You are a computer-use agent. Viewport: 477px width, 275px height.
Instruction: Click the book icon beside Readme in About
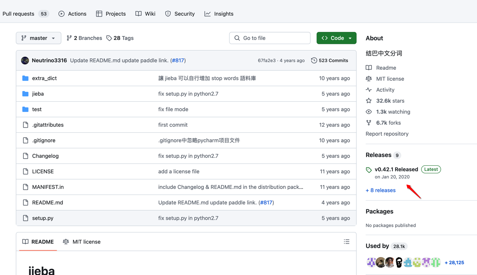[369, 68]
